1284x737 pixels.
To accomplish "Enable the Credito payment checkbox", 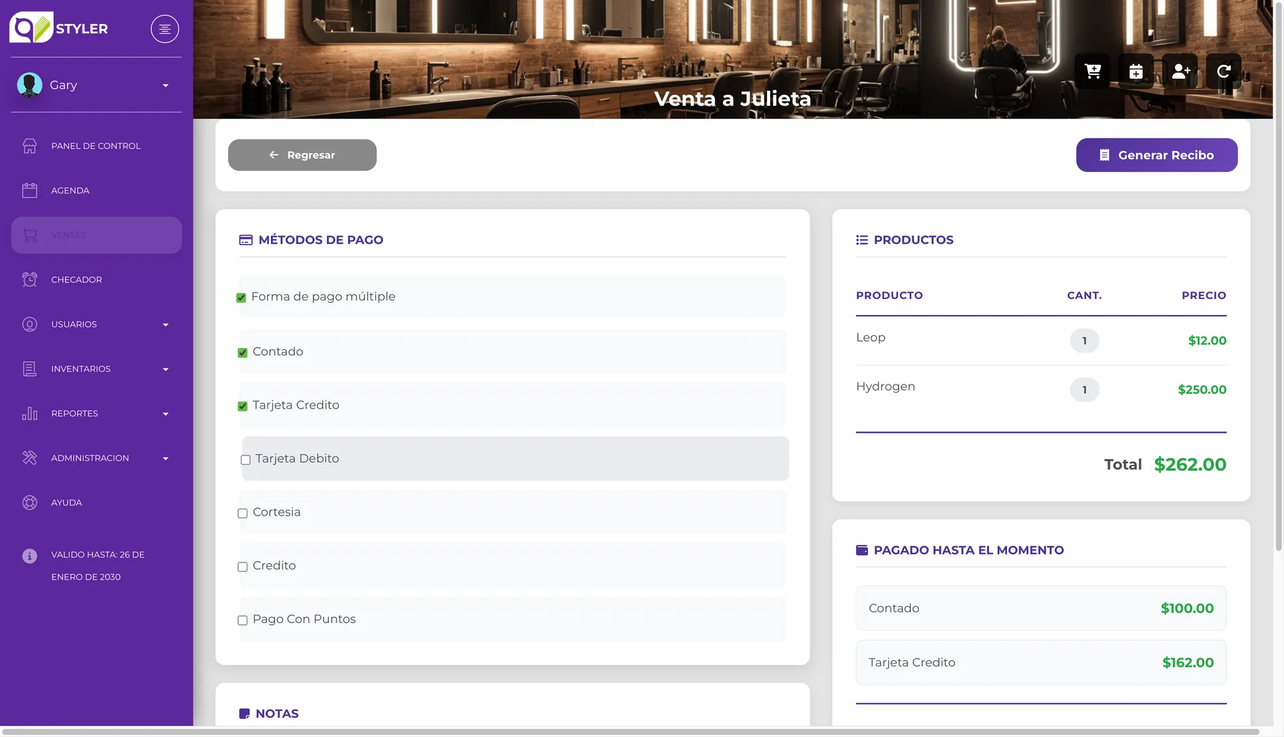I will pyautogui.click(x=243, y=566).
